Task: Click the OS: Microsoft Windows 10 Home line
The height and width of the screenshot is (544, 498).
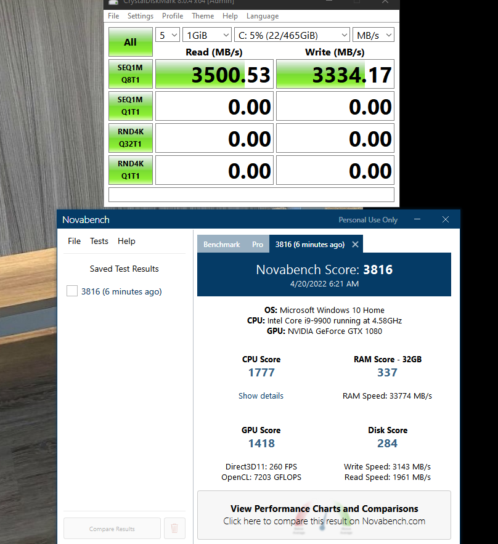Action: click(324, 310)
